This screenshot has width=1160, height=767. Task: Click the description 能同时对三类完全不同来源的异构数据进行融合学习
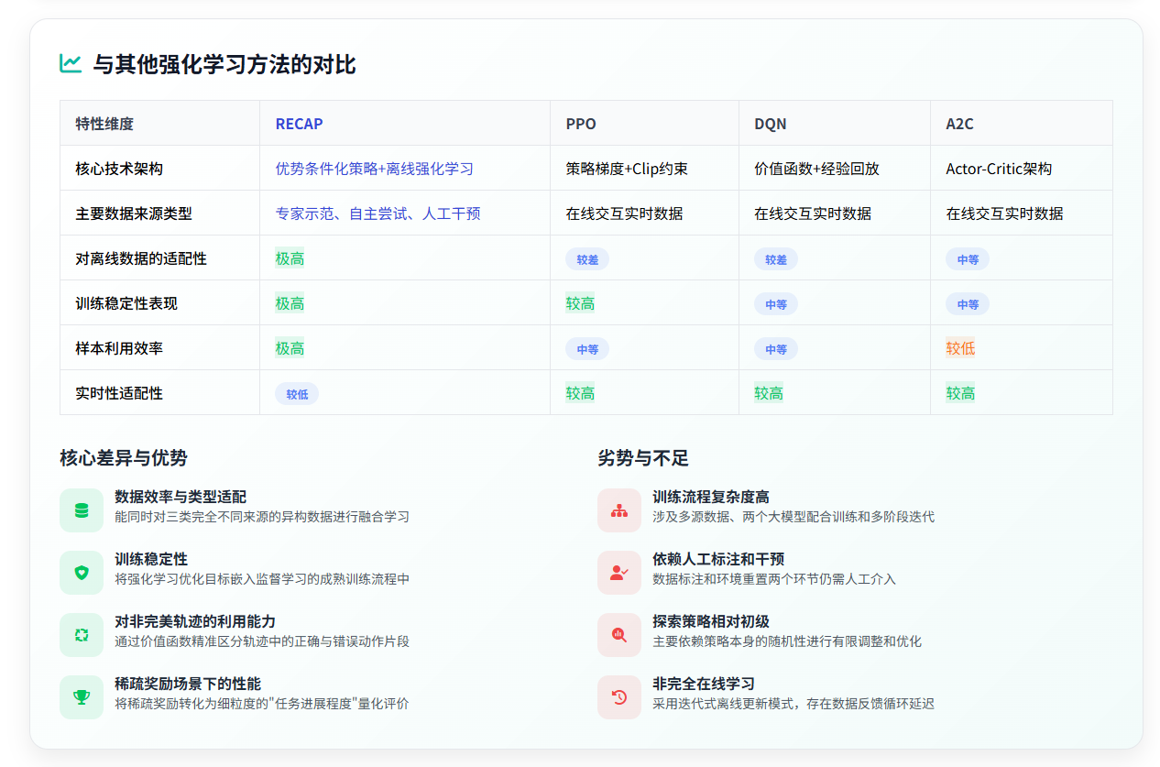coord(262,517)
